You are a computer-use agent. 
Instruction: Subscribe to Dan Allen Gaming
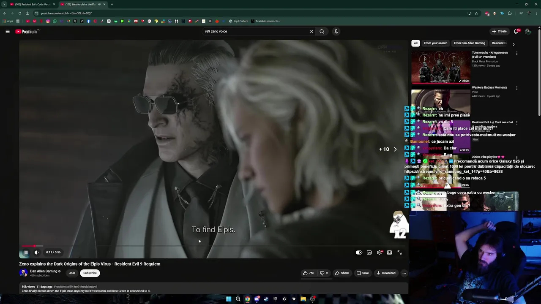pos(90,273)
